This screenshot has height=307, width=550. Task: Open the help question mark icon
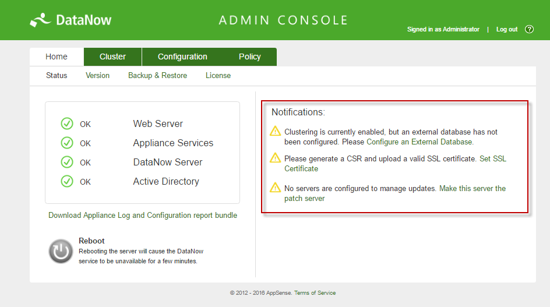tap(529, 29)
